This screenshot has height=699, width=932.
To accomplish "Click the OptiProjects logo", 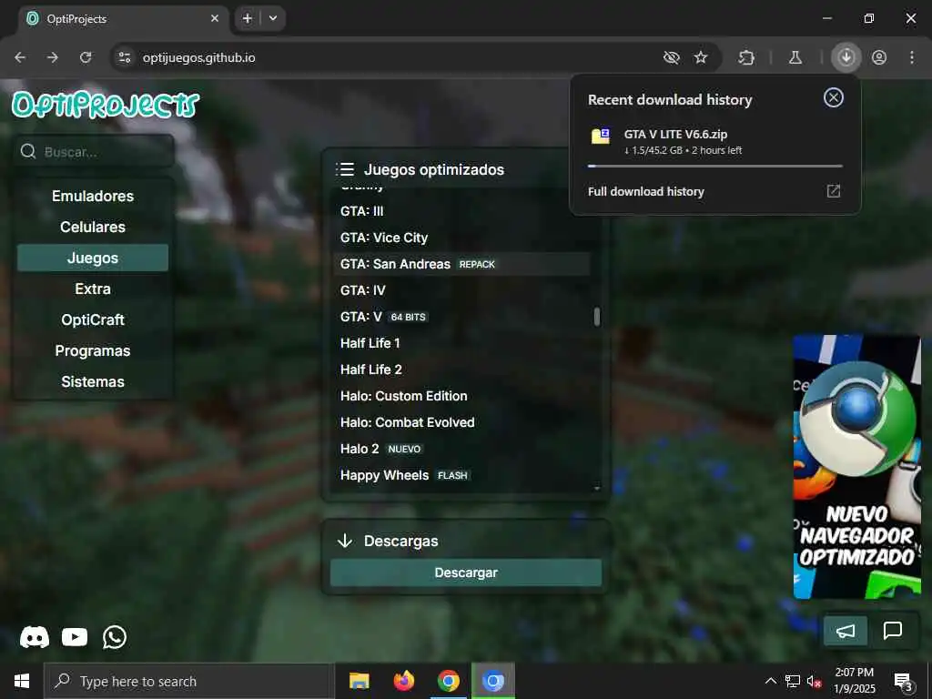I will (106, 105).
